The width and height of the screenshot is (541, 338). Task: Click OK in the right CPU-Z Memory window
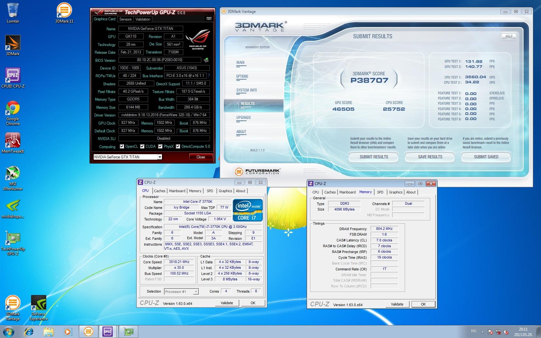423,304
